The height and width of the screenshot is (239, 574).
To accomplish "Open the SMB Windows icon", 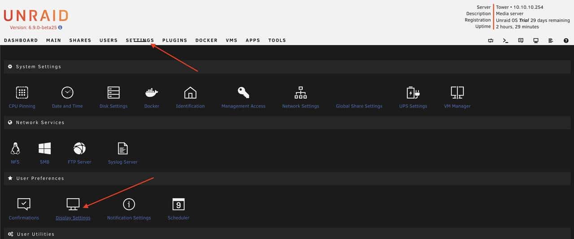I will point(44,148).
